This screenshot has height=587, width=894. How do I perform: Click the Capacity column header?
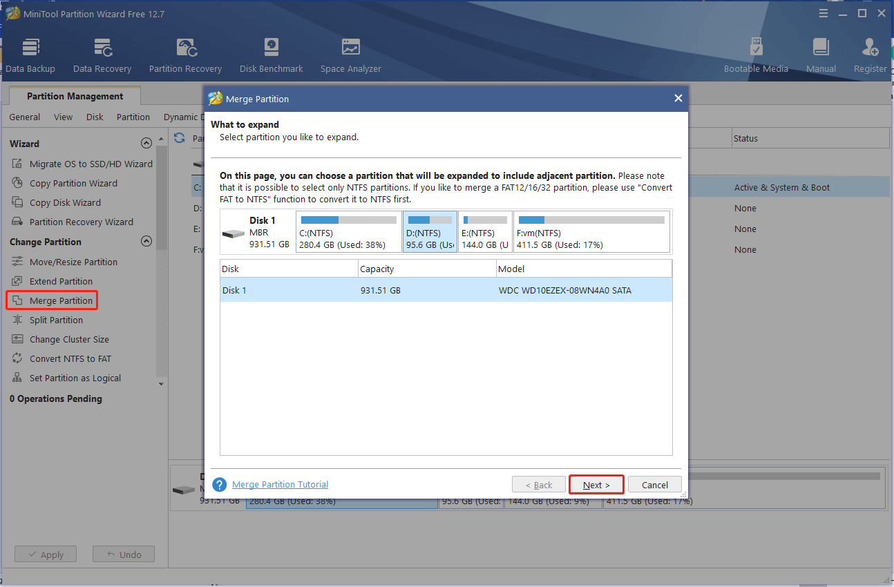(x=427, y=269)
